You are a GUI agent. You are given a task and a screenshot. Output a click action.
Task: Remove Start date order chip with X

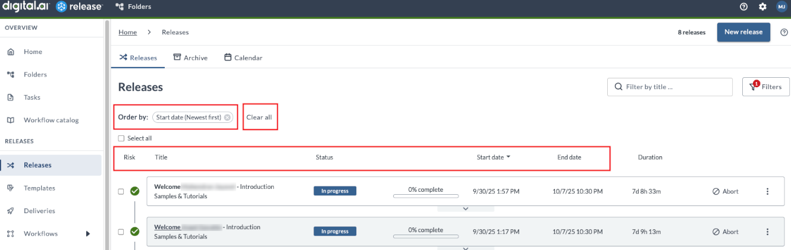point(227,118)
